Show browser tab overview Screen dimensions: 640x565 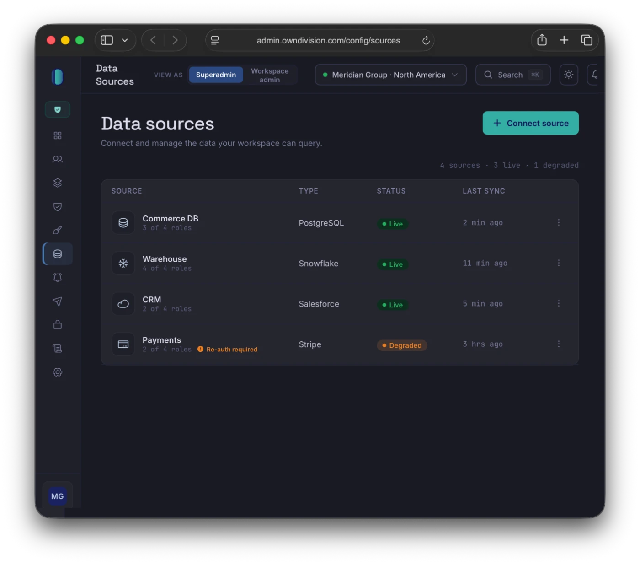point(587,40)
